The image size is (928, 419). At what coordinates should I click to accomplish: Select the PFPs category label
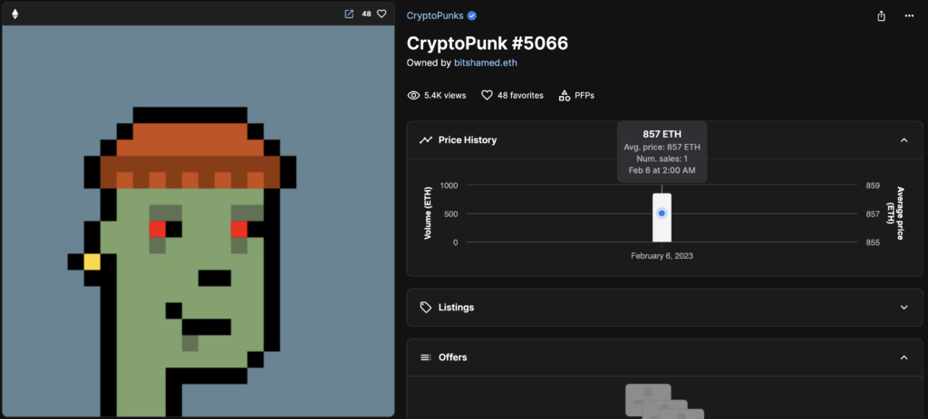(x=585, y=95)
